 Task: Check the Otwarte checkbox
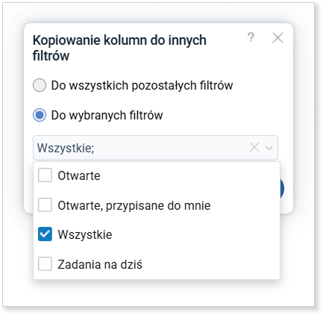45,175
